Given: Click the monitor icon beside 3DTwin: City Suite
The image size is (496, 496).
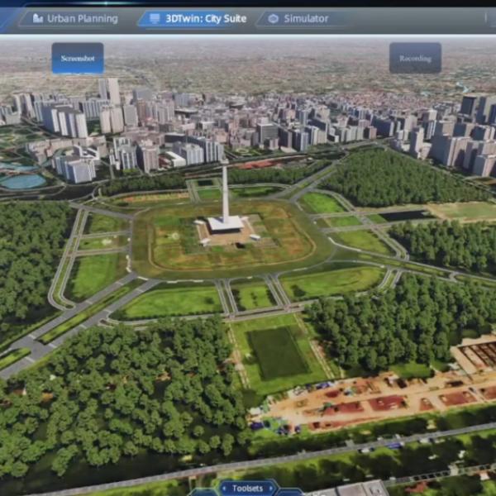Looking at the screenshot, I should pos(155,18).
